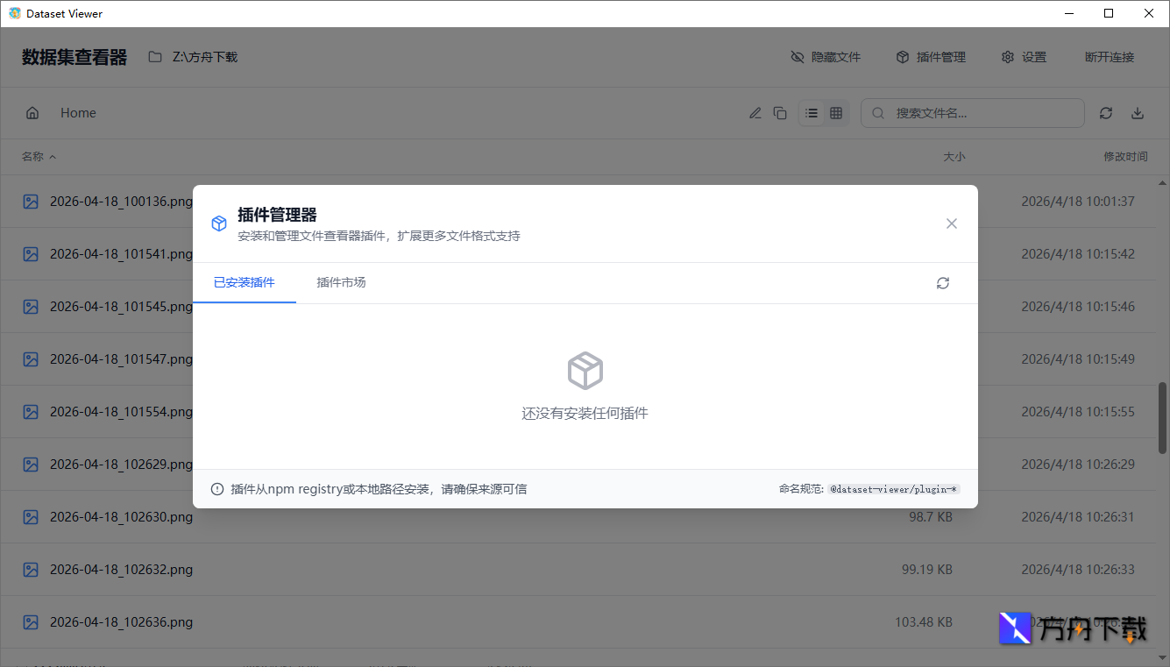
Task: Switch to the 插件市场 tab
Action: coord(341,282)
